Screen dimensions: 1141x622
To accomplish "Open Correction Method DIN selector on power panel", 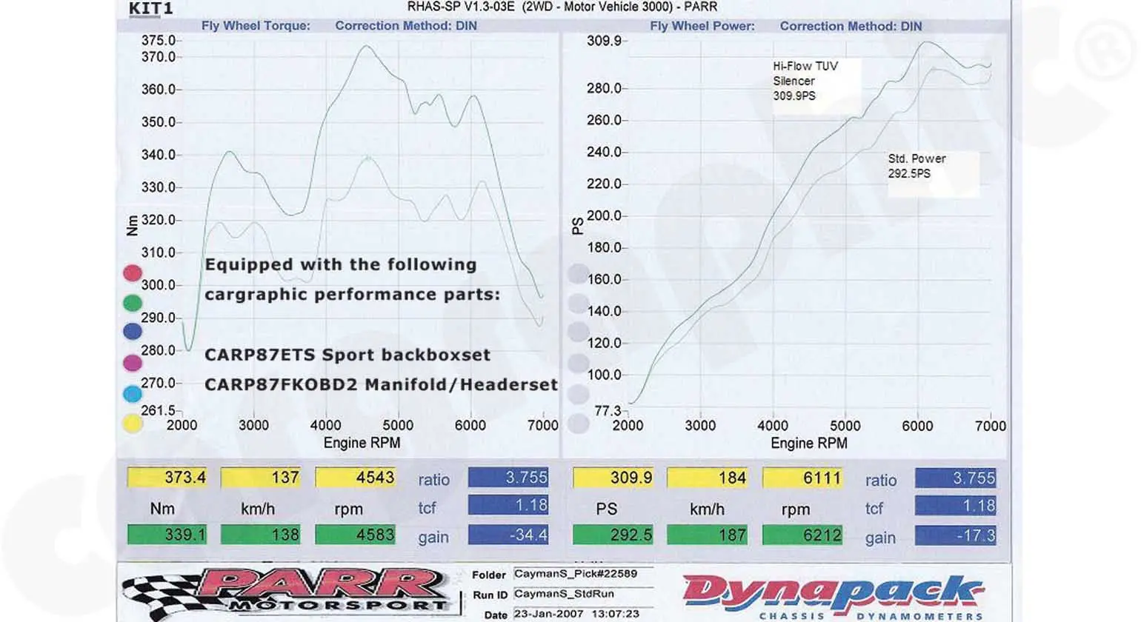I will click(x=851, y=26).
